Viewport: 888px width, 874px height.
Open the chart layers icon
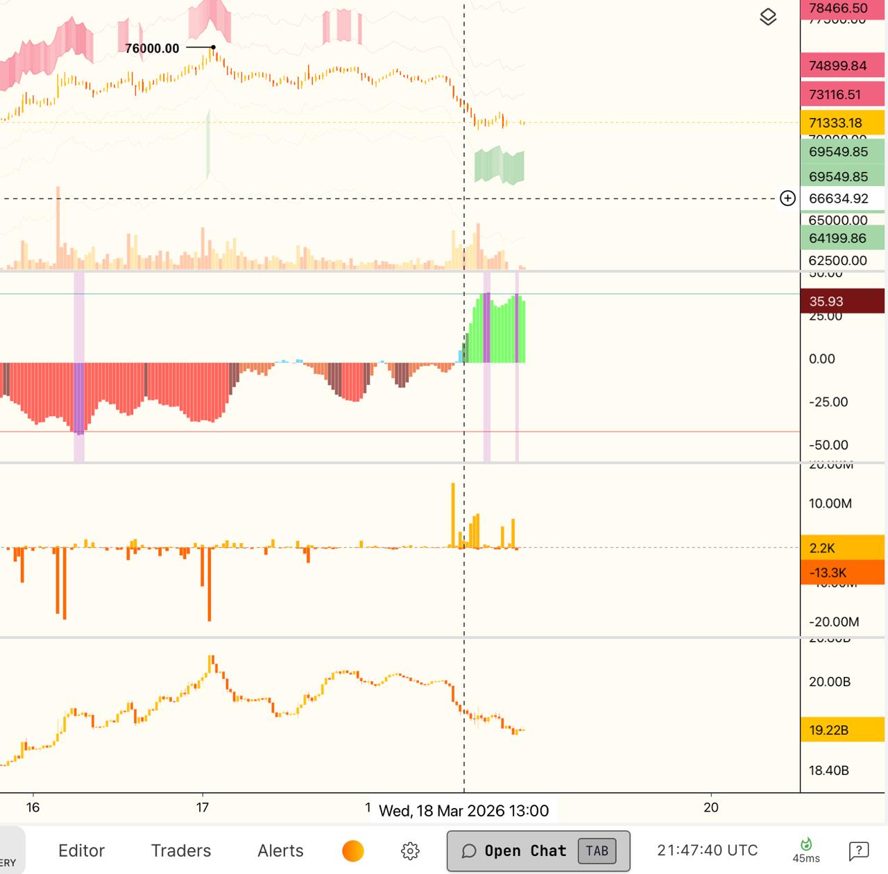tap(767, 17)
